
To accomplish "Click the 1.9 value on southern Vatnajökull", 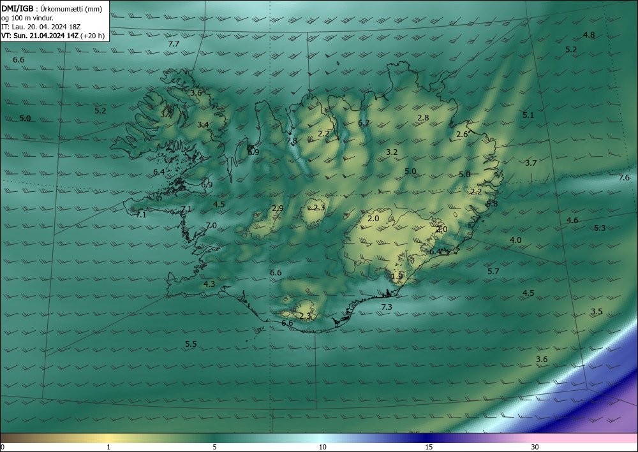I will click(x=397, y=277).
